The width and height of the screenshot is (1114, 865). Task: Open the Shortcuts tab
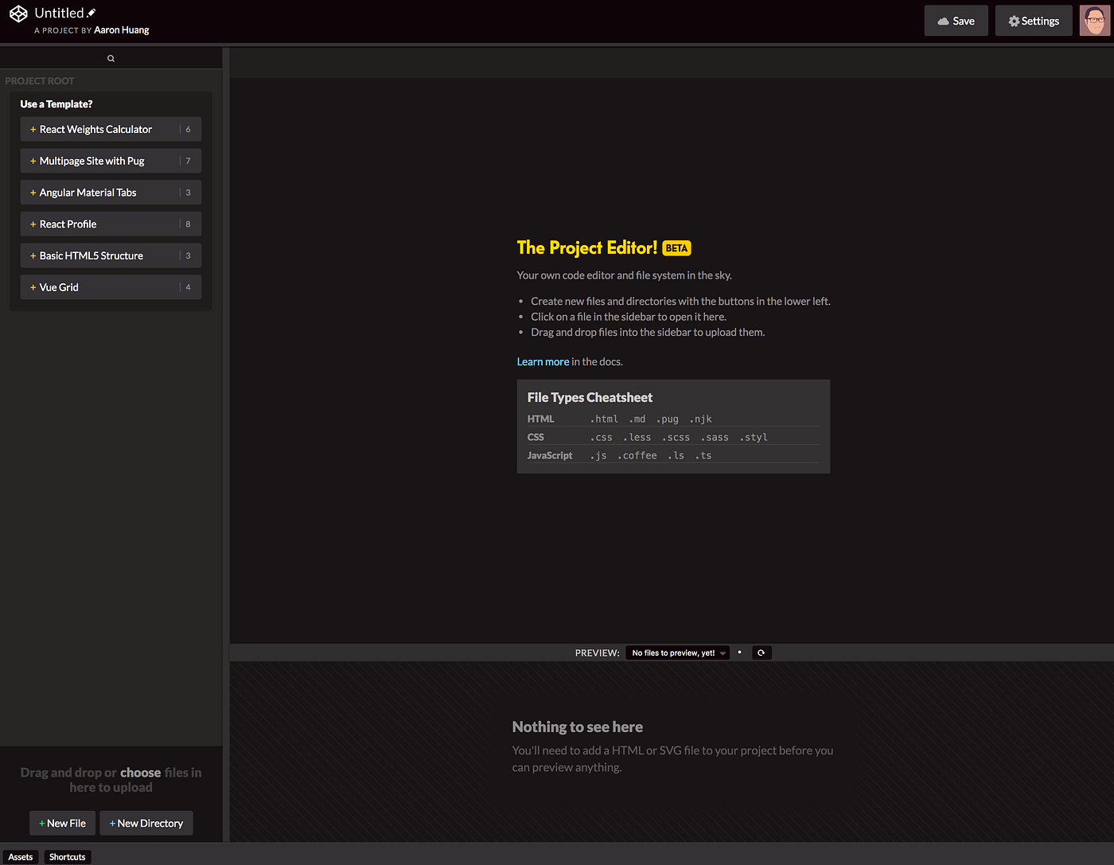67,856
